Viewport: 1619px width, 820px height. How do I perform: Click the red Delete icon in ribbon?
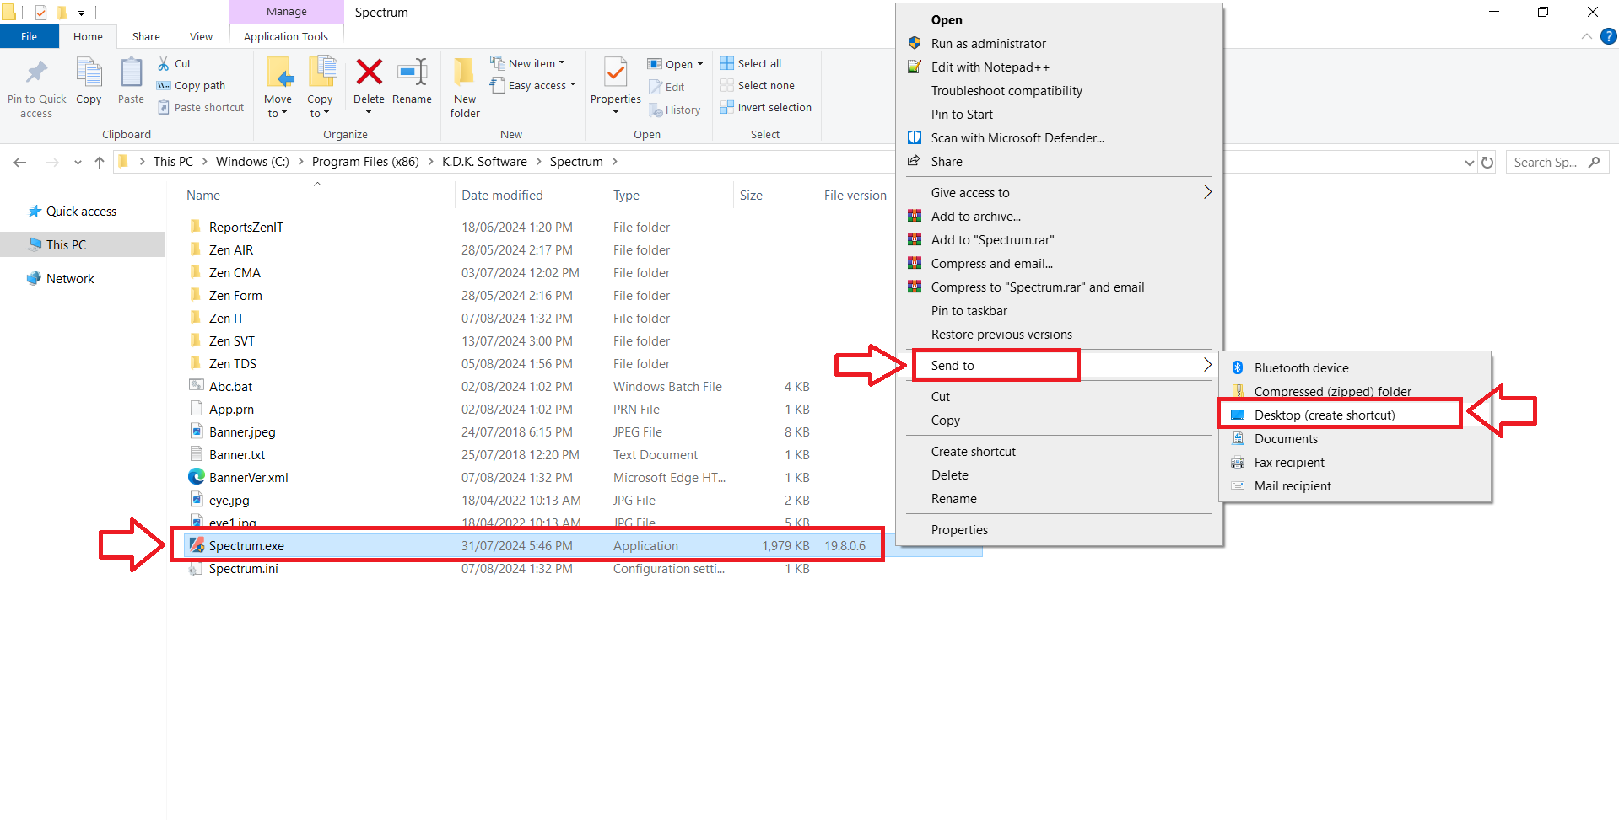pyautogui.click(x=369, y=73)
